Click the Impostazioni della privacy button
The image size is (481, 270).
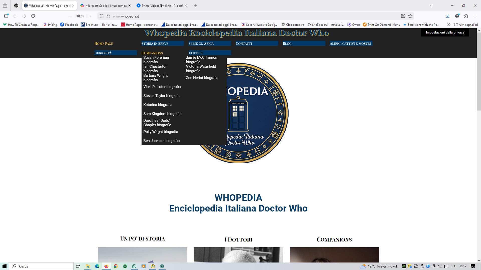pyautogui.click(x=445, y=32)
